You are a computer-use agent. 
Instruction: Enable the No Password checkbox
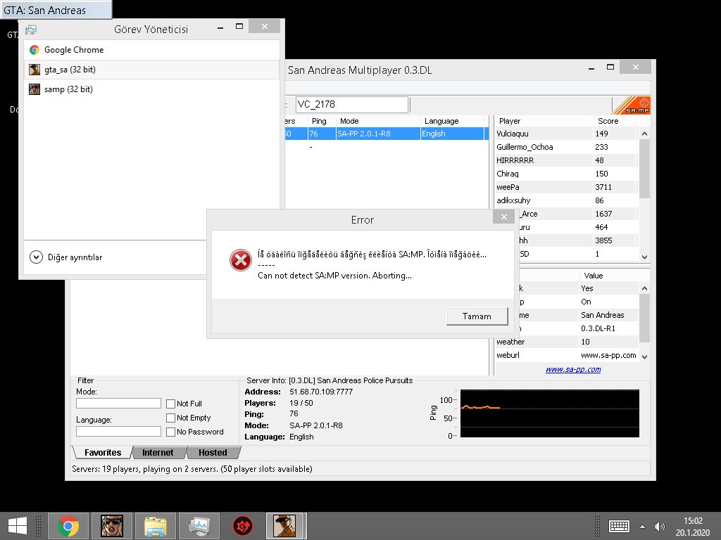point(170,432)
